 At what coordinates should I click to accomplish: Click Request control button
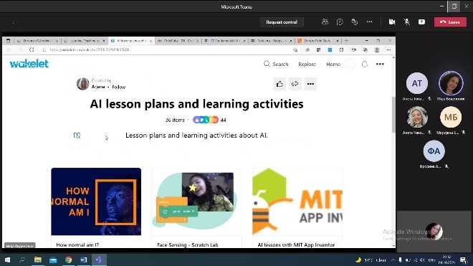point(282,22)
